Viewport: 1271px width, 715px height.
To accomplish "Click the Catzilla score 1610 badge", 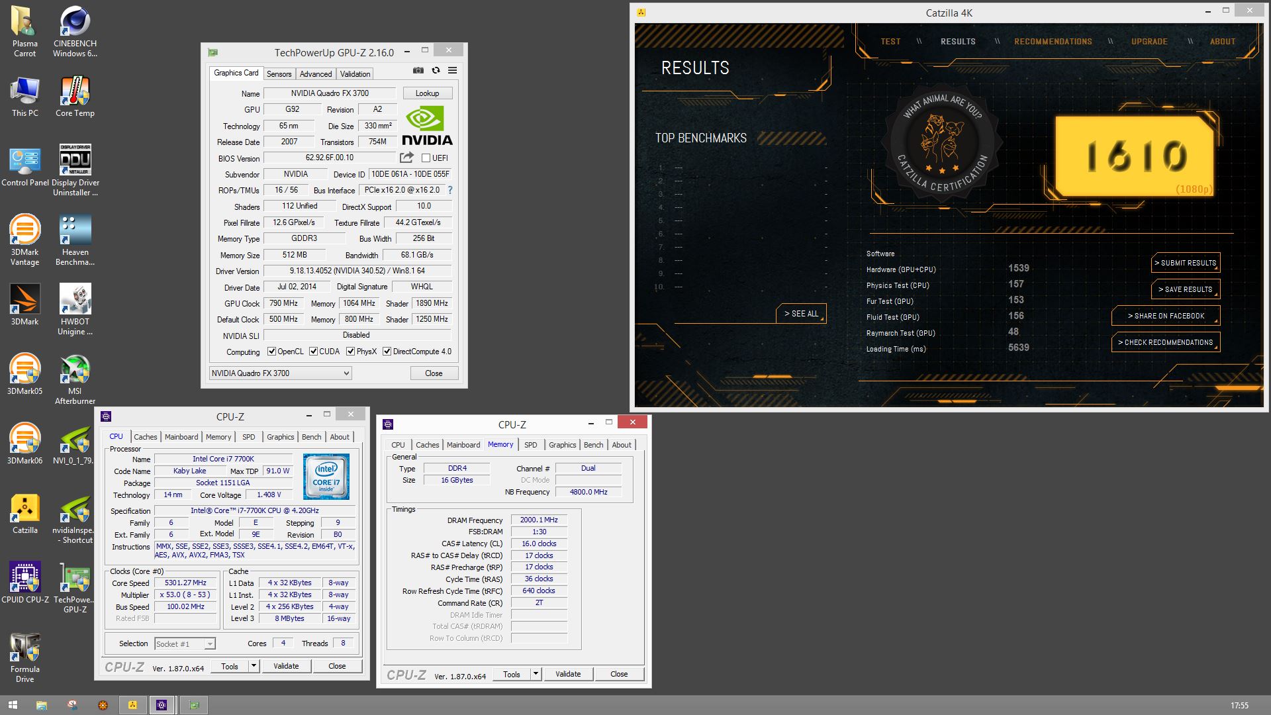I will click(1135, 158).
